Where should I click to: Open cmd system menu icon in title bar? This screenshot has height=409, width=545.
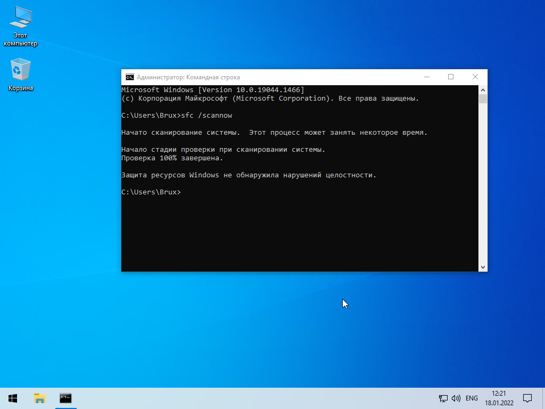[130, 77]
